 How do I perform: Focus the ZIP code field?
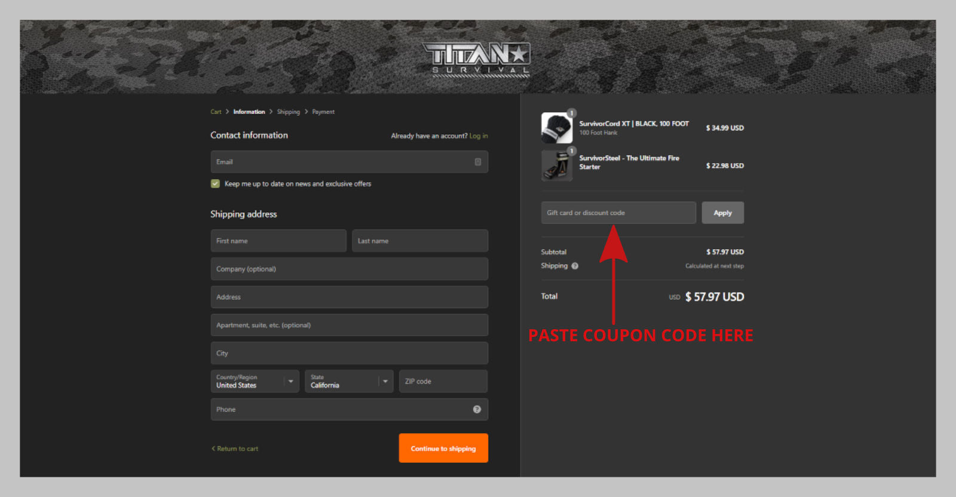[x=443, y=381]
